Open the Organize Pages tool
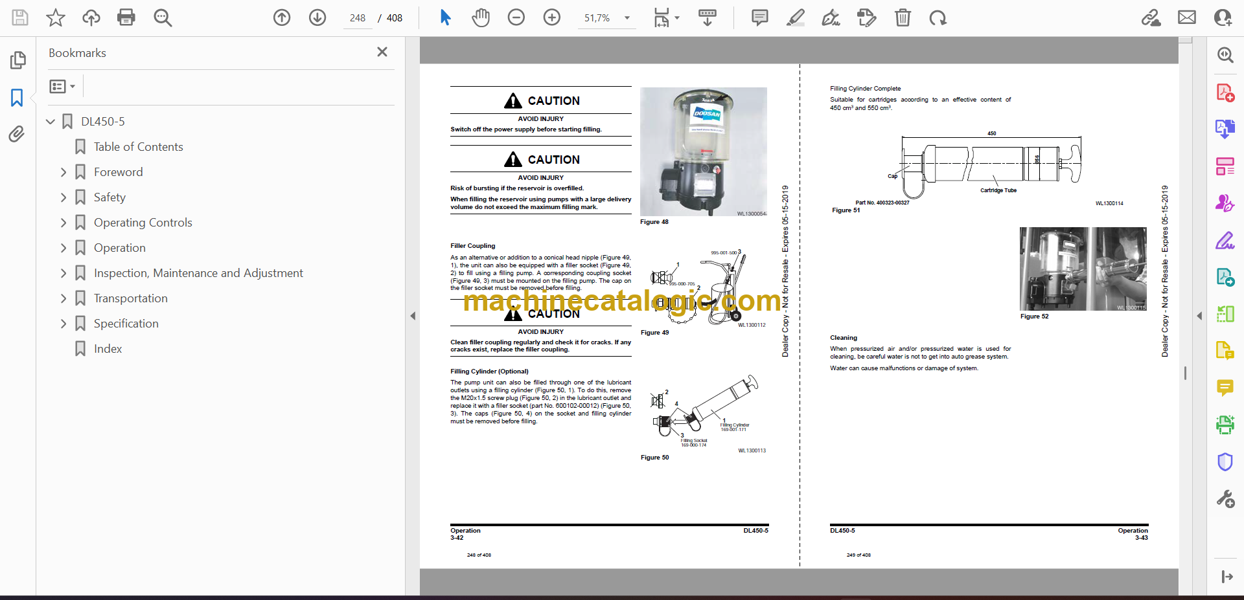Image resolution: width=1244 pixels, height=600 pixels. coord(1225,166)
